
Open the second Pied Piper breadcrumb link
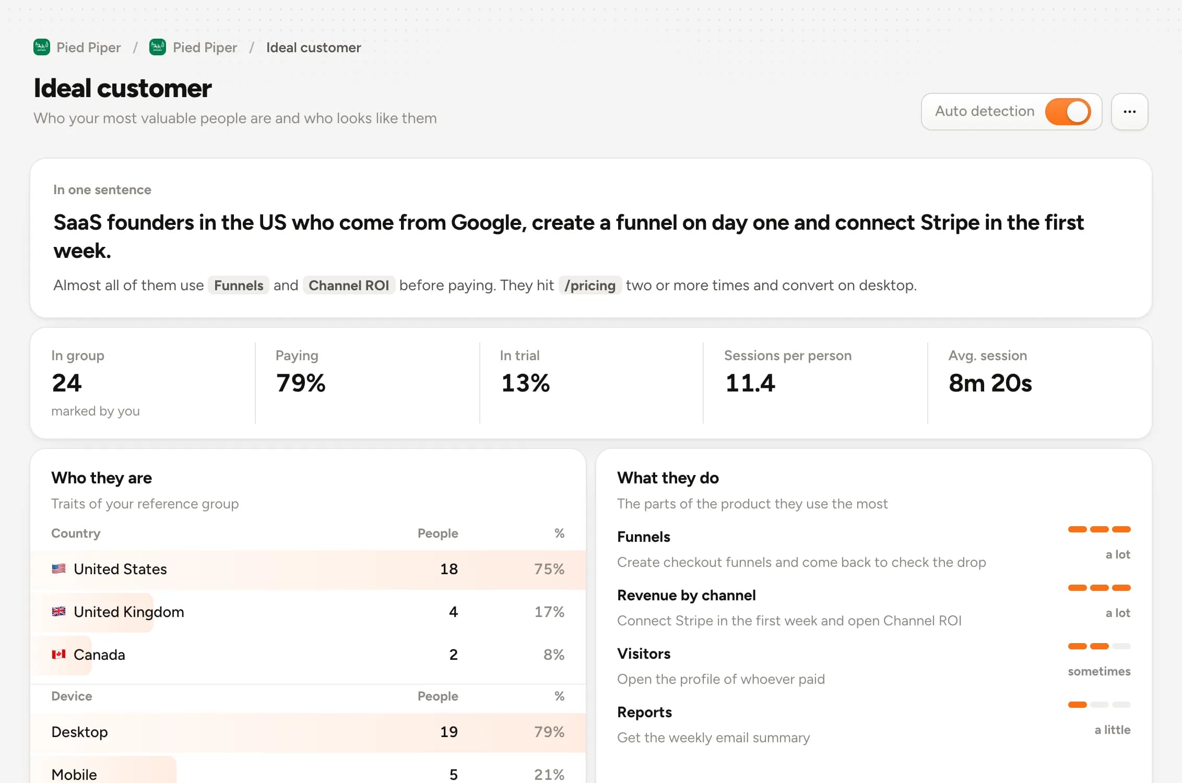pos(205,48)
